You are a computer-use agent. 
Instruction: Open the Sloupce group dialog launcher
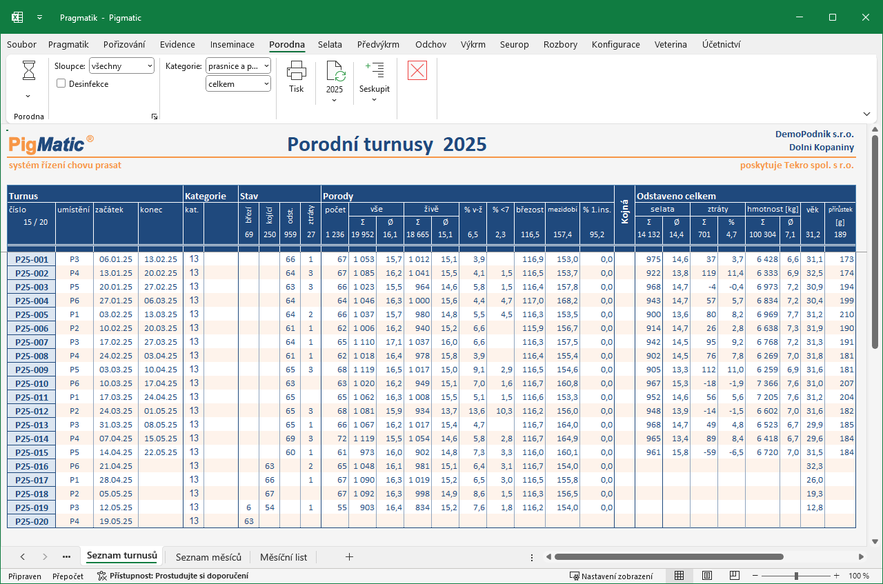tap(155, 117)
